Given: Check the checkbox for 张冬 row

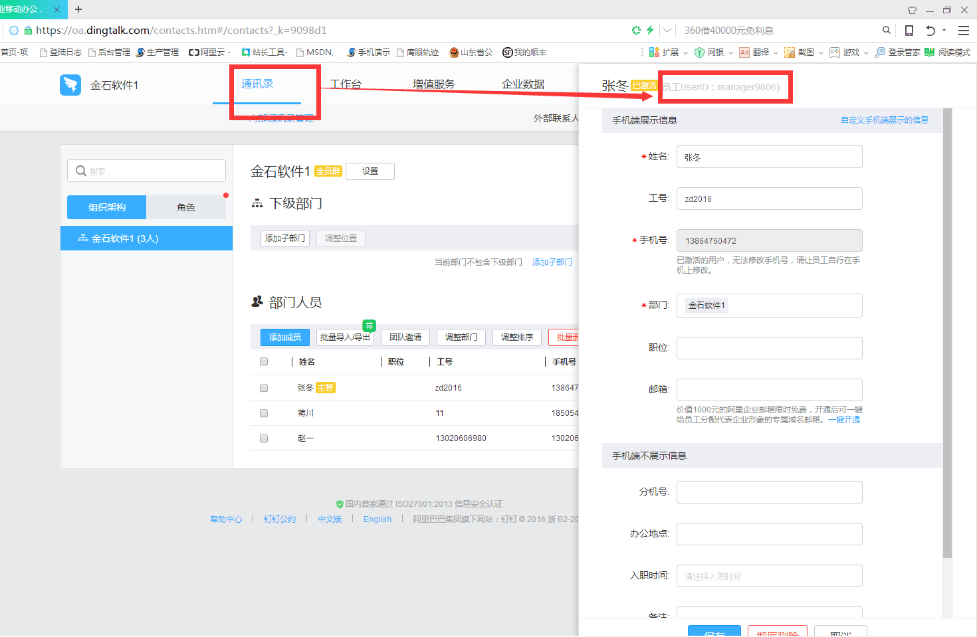Looking at the screenshot, I should 264,388.
